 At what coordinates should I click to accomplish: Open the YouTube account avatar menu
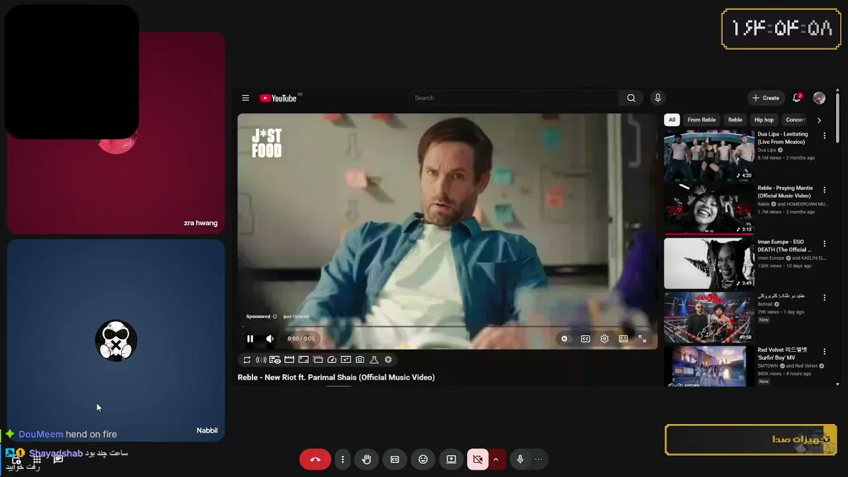pos(820,98)
